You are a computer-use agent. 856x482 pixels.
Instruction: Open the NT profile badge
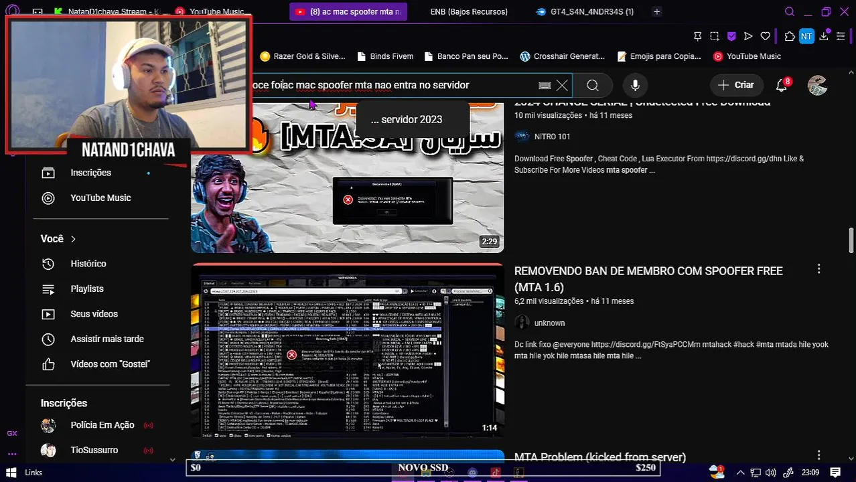pyautogui.click(x=806, y=36)
